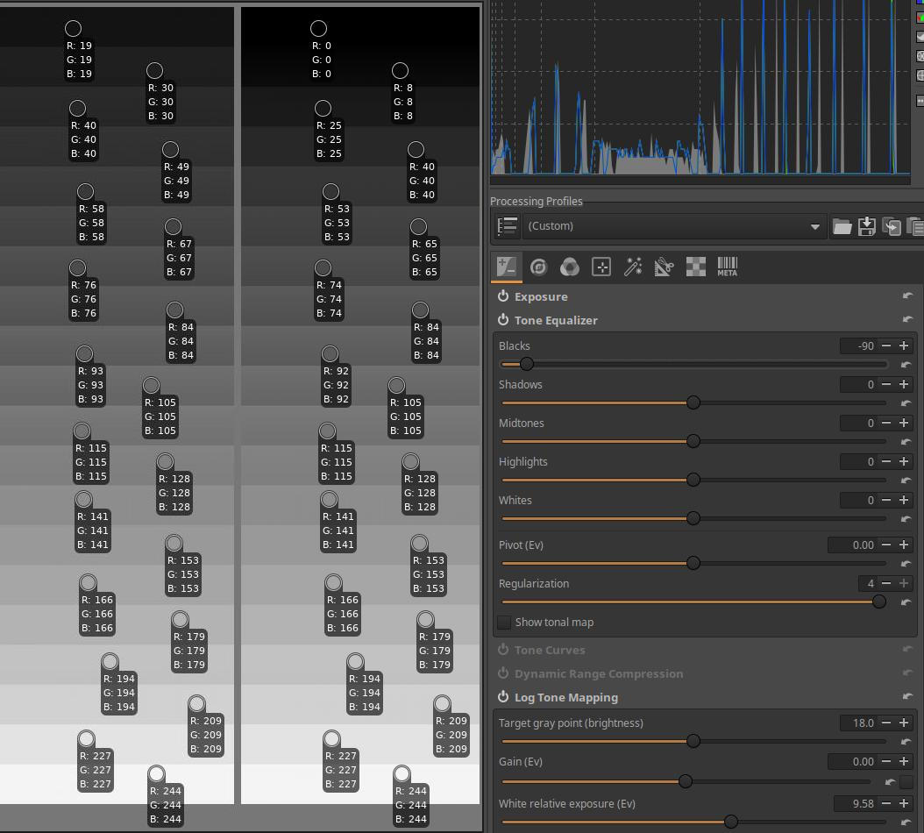Expand the Exposure section header

[x=541, y=296]
